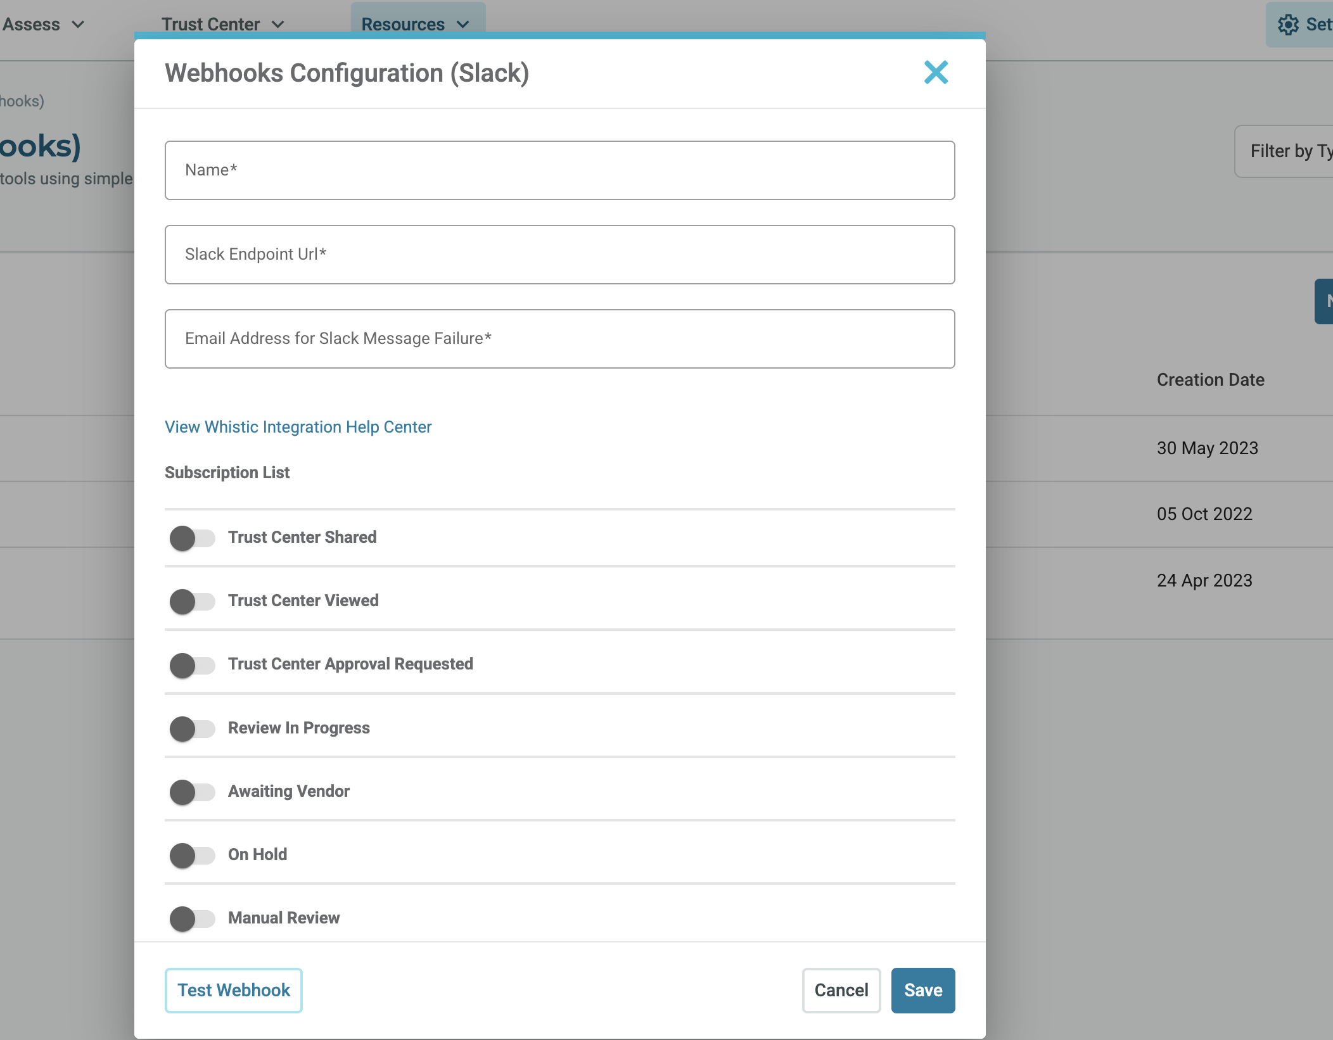Image resolution: width=1333 pixels, height=1040 pixels.
Task: Turn on Trust Center Approval Requested
Action: 192,665
